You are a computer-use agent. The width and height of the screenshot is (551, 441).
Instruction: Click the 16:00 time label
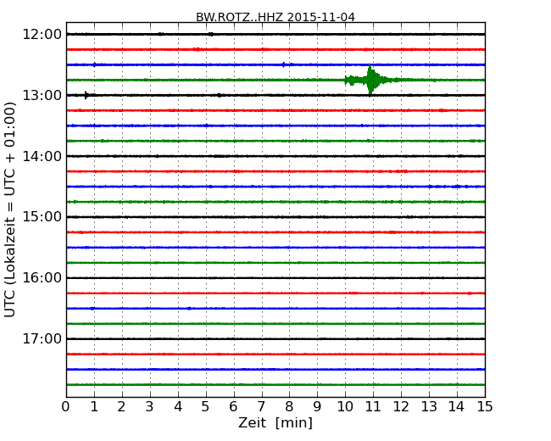click(42, 278)
